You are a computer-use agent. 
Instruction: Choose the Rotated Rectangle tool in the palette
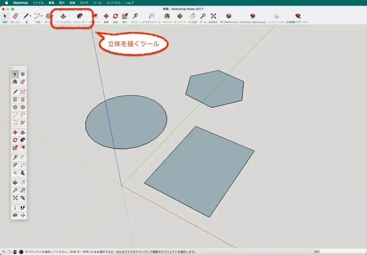[23, 99]
